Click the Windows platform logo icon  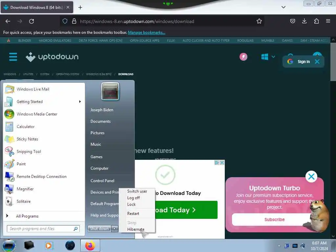(x=265, y=57)
